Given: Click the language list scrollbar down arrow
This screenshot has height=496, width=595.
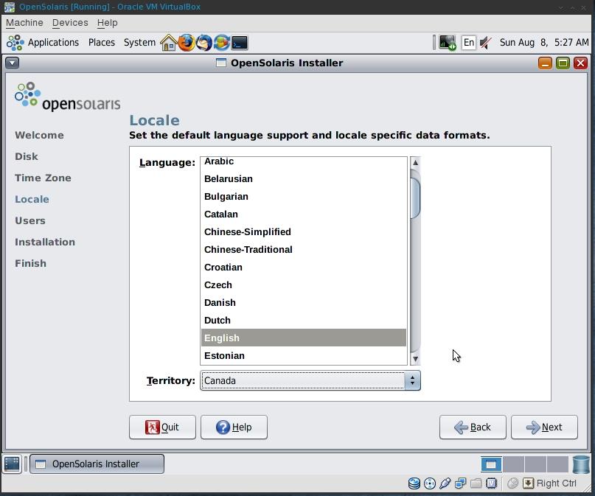Looking at the screenshot, I should coord(416,359).
